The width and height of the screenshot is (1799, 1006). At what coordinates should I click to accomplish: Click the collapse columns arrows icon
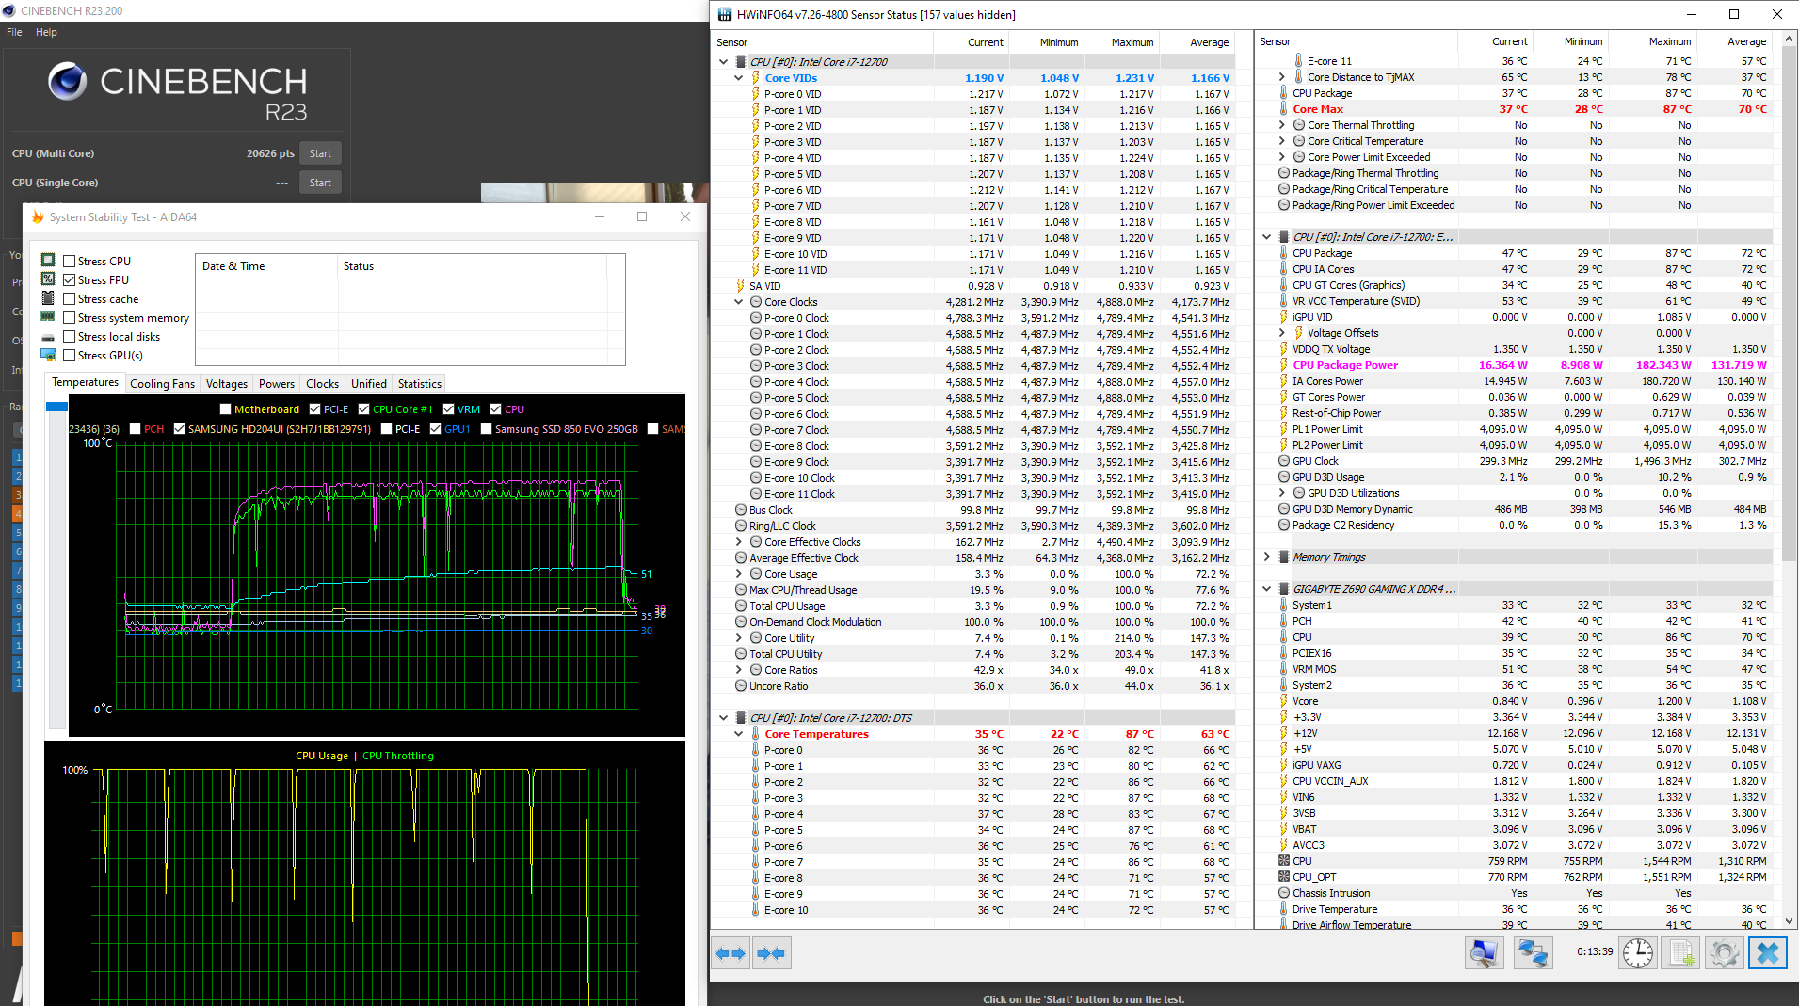[x=771, y=953]
